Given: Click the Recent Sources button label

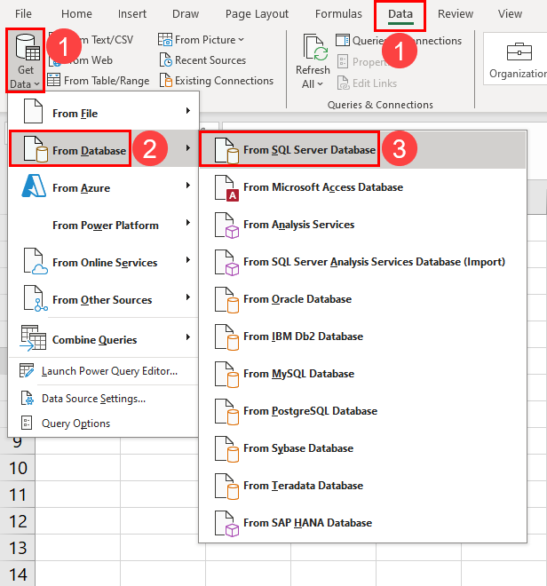Looking at the screenshot, I should (210, 60).
